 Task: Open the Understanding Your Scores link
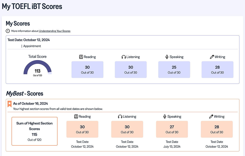[x=55, y=31]
